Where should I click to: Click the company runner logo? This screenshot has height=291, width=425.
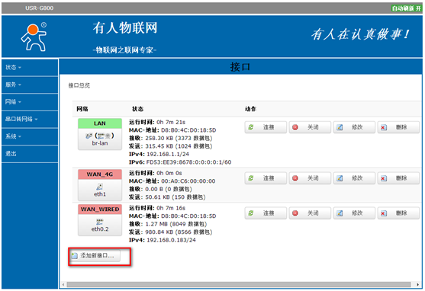tap(34, 37)
